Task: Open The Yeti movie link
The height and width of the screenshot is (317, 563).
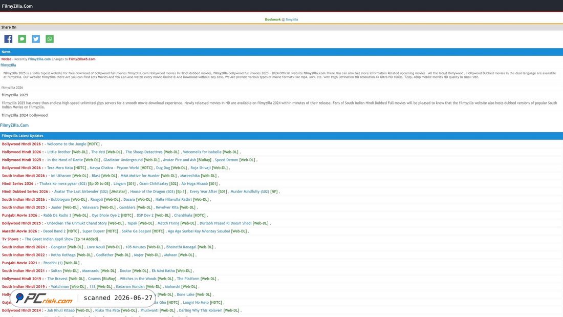Action: [98, 152]
